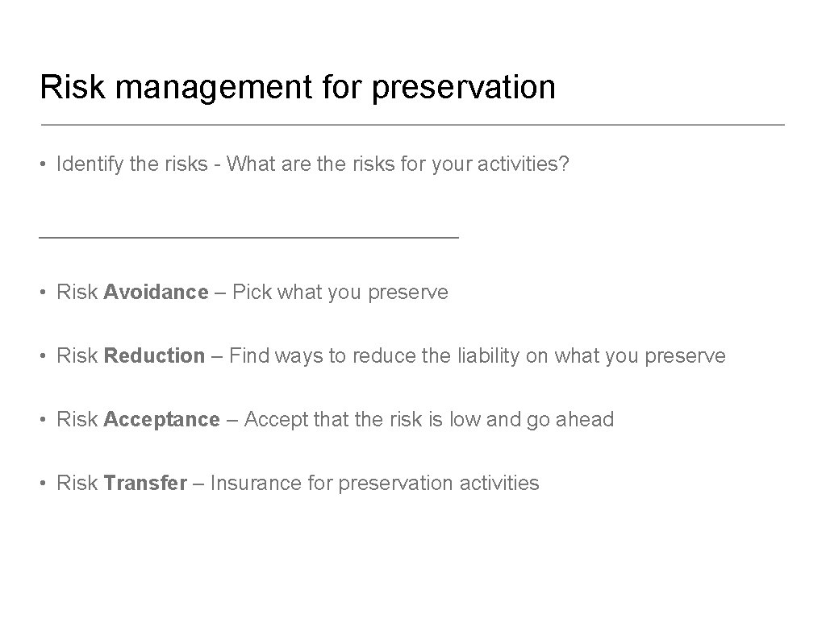Click the bold word "Avoidance"
This screenshot has width=826, height=619.
point(156,292)
